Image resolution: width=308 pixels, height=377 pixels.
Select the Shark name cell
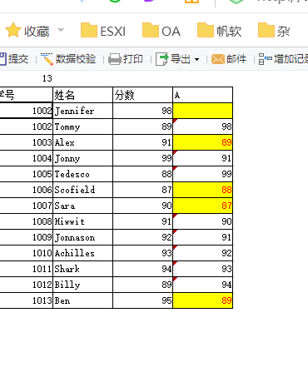(82, 269)
